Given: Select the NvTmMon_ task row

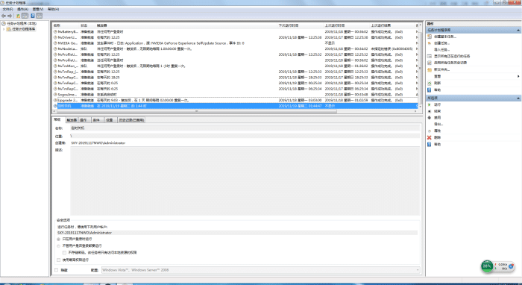Looking at the screenshot, I should (x=236, y=66).
